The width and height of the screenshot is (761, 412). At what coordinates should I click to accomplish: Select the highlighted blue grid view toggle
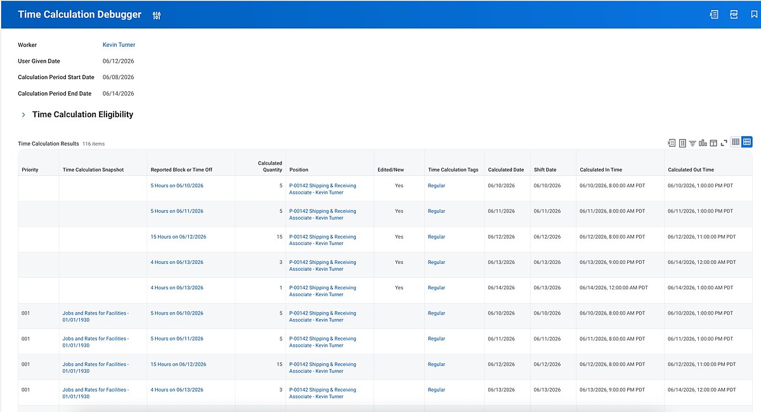(x=747, y=142)
